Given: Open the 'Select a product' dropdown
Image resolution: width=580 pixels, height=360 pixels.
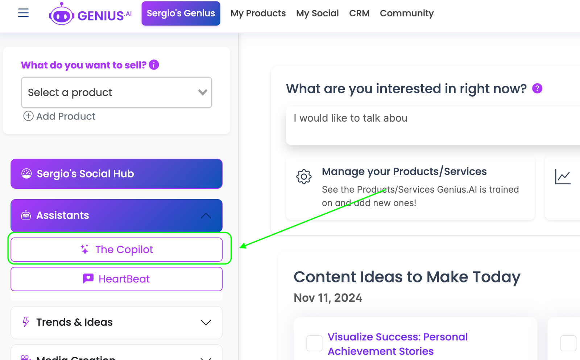Looking at the screenshot, I should point(116,92).
